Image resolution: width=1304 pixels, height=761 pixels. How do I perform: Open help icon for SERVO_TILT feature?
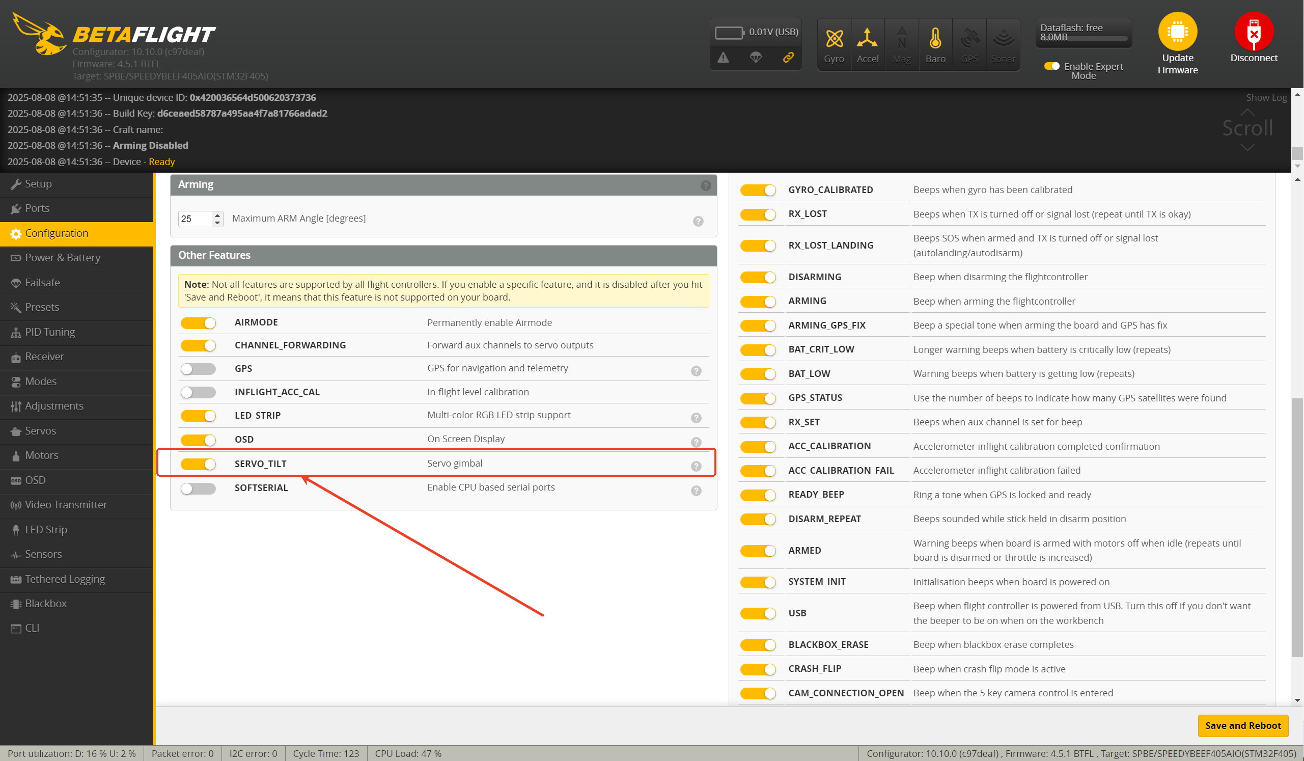(696, 467)
